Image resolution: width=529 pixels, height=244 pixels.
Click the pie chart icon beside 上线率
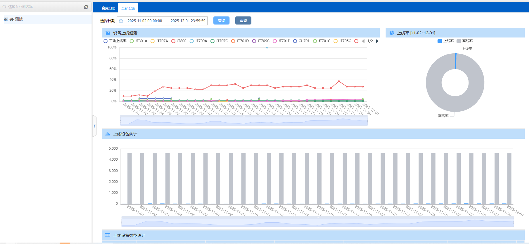coord(392,33)
